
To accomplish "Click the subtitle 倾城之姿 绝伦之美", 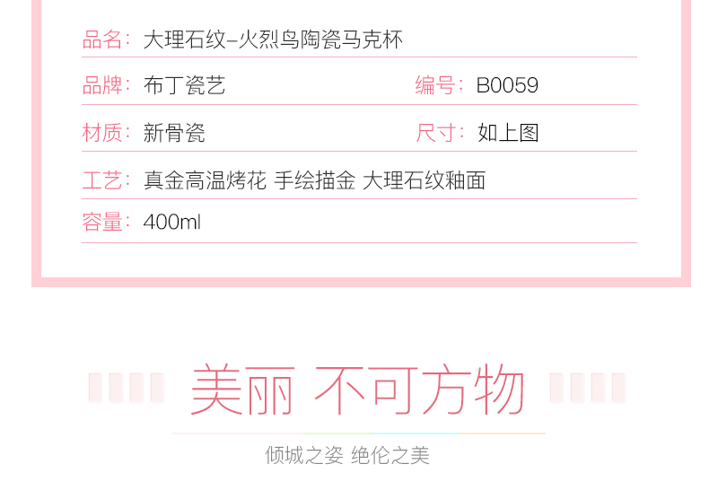I will coord(346,455).
